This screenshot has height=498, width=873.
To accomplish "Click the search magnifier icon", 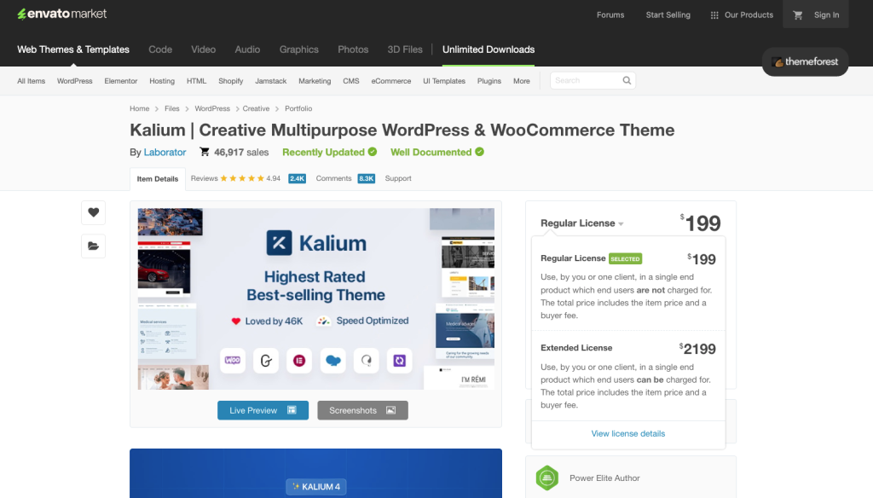I will pos(627,80).
